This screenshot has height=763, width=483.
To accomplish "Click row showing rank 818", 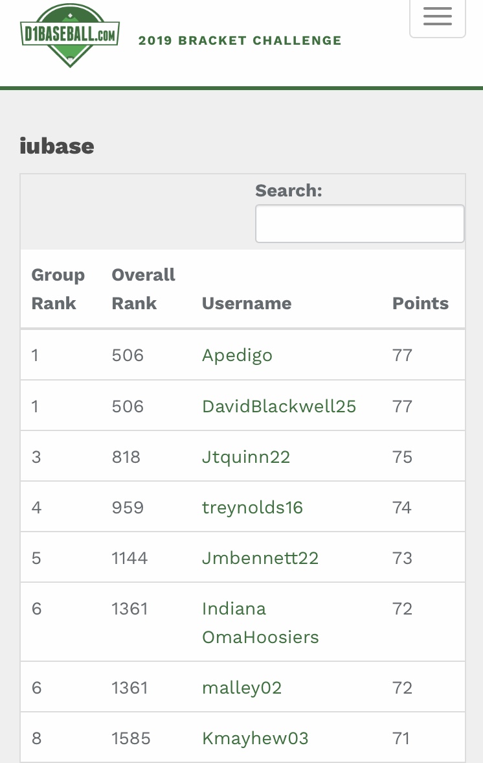I will click(126, 456).
